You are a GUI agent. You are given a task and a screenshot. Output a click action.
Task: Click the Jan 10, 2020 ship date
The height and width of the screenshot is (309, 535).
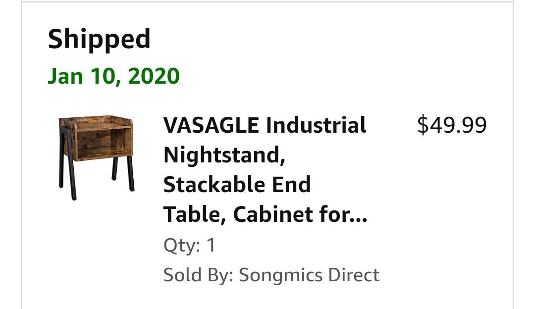click(113, 76)
